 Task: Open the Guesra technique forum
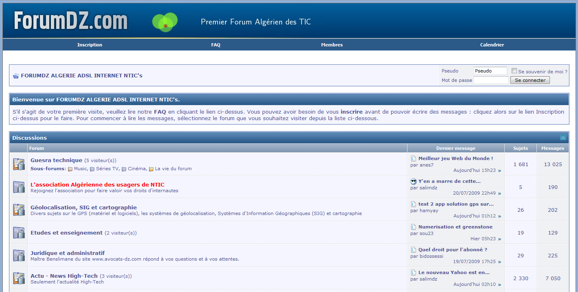pos(56,160)
